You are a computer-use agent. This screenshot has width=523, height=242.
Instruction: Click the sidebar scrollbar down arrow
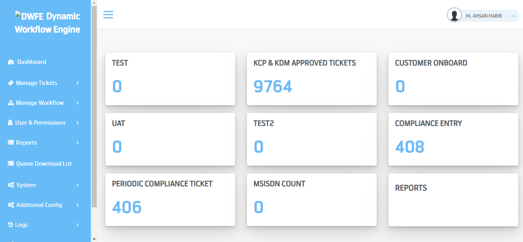[94, 238]
